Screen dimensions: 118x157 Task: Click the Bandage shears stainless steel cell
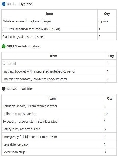pyautogui.click(x=52, y=106)
